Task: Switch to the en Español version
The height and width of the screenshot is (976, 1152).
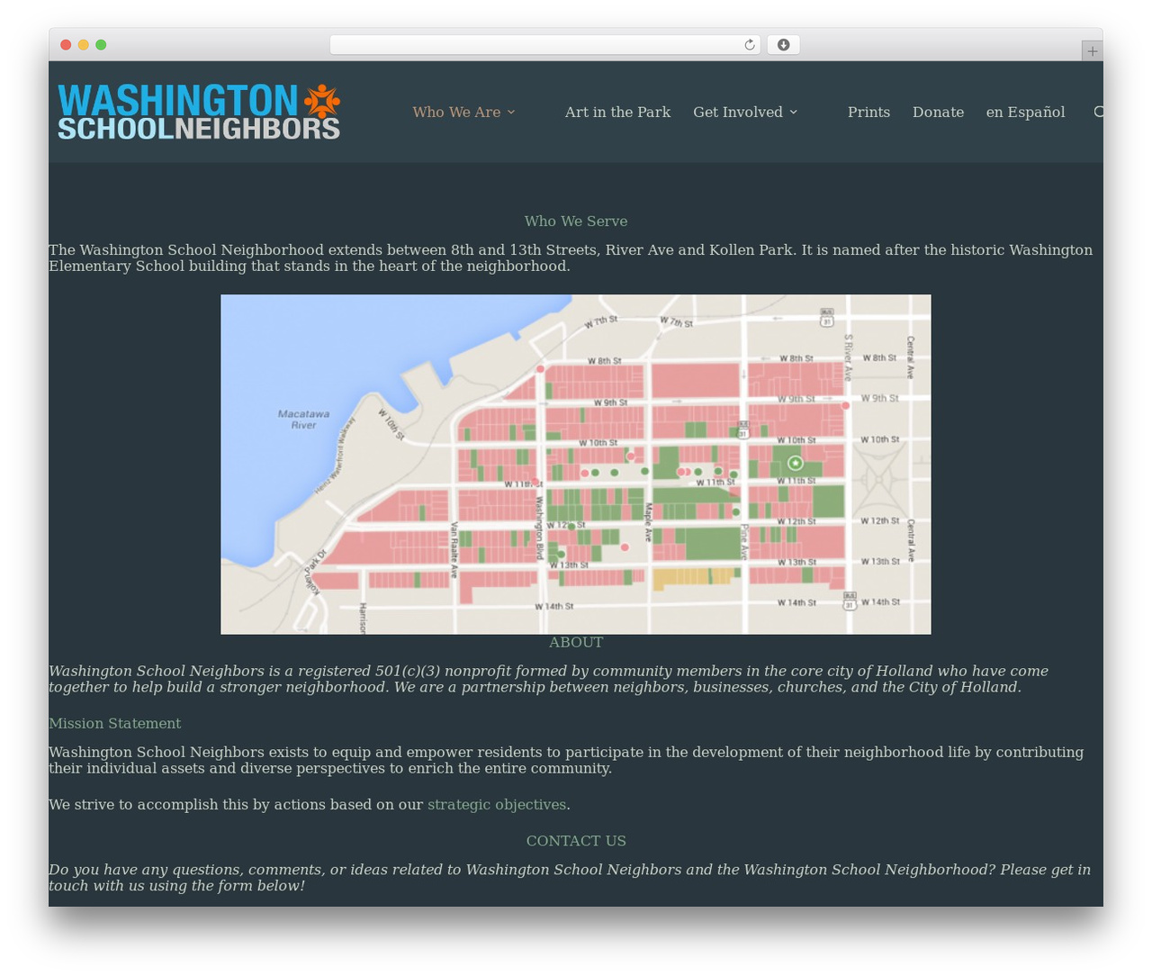Action: point(1025,112)
